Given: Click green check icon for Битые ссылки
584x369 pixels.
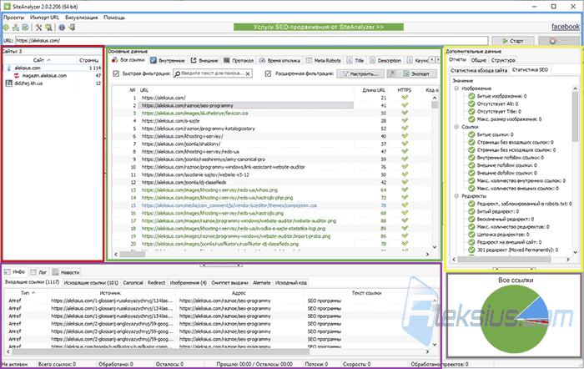Looking at the screenshot, I should [471, 134].
